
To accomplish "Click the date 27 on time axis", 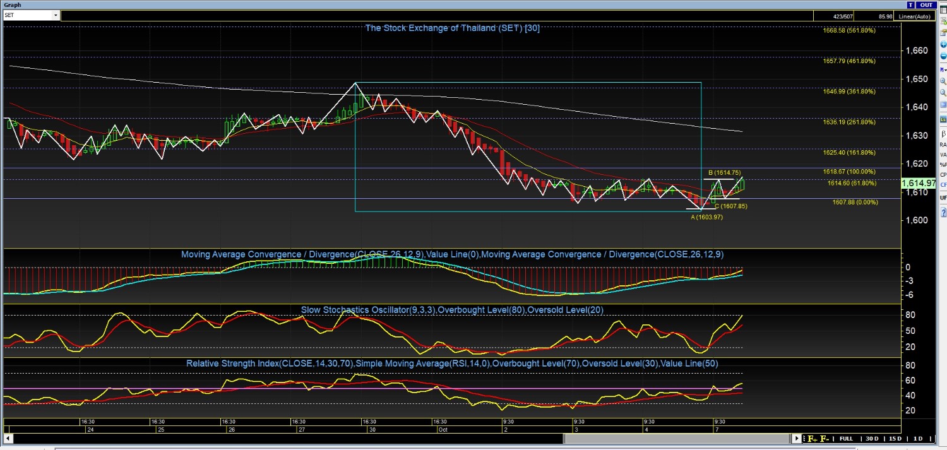I will (x=302, y=429).
